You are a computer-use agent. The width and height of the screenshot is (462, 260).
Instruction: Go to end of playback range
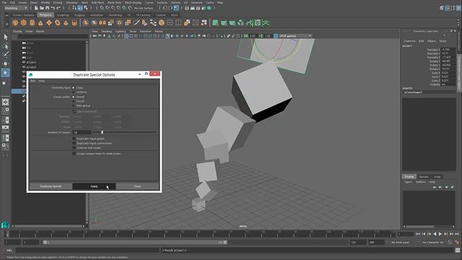click(x=457, y=234)
